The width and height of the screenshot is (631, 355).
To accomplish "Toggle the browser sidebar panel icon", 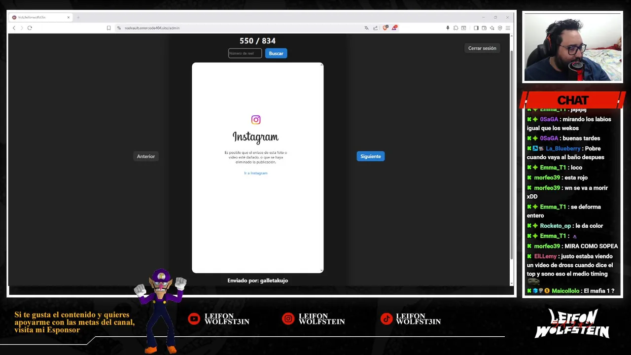I will click(x=476, y=28).
